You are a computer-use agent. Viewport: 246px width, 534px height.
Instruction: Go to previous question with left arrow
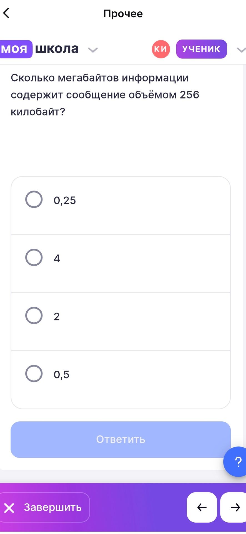click(x=202, y=507)
